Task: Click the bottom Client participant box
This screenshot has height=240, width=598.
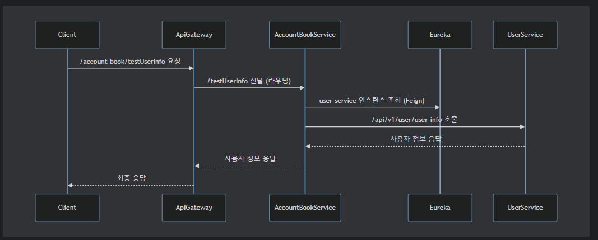Action: (67, 208)
